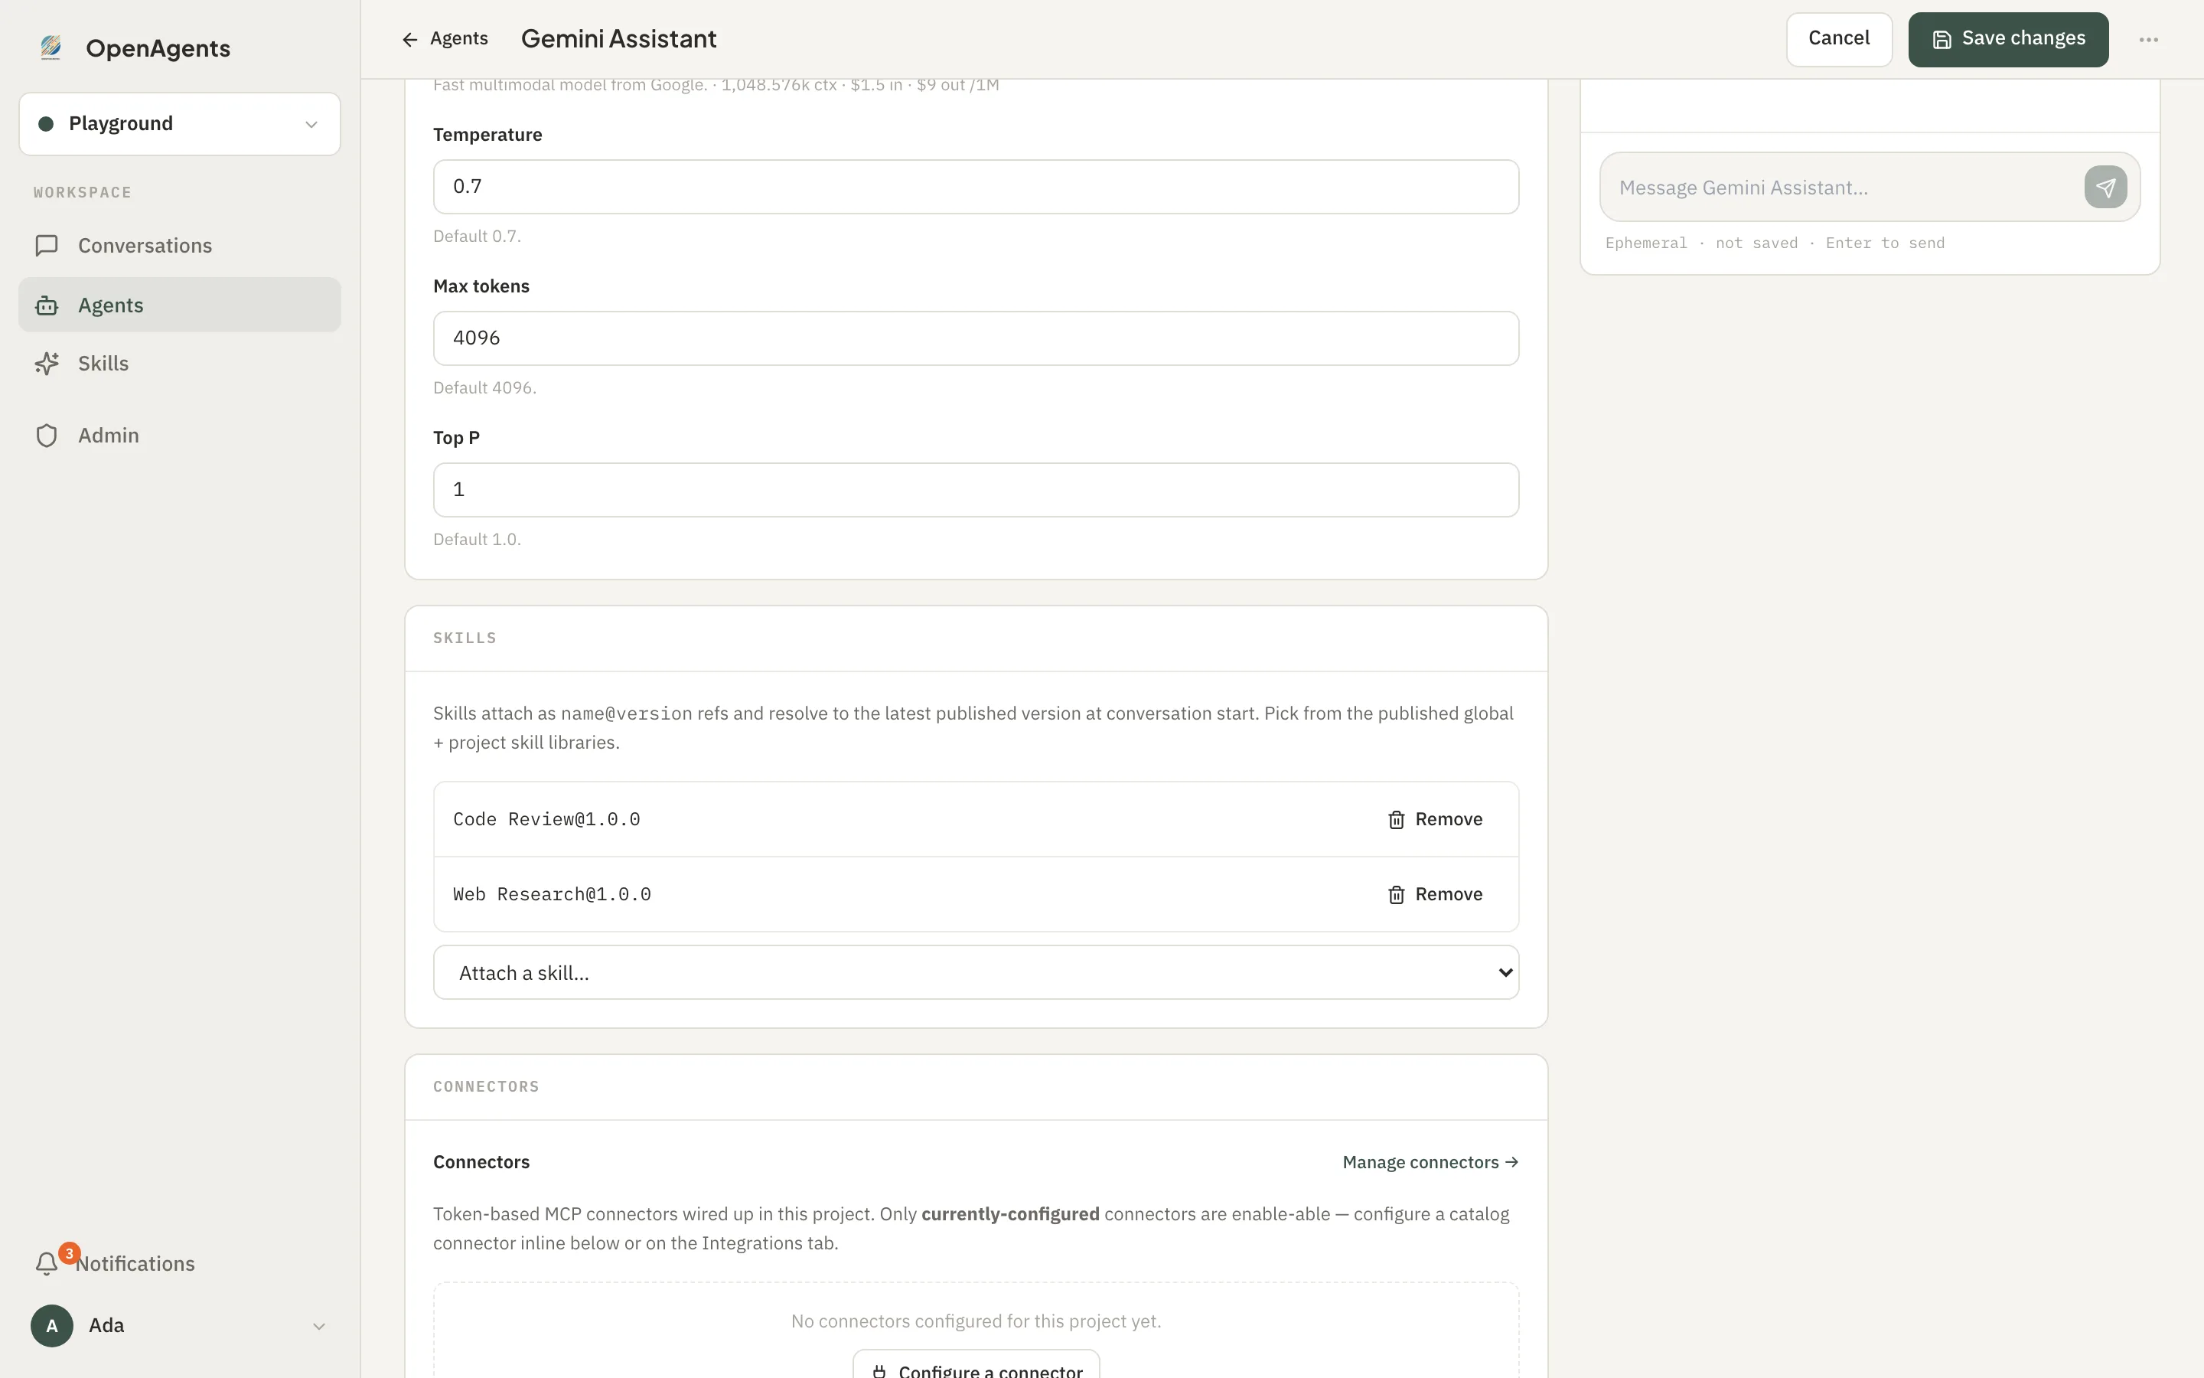2204x1378 pixels.
Task: Click the Gemini Assistant page title
Action: point(618,39)
